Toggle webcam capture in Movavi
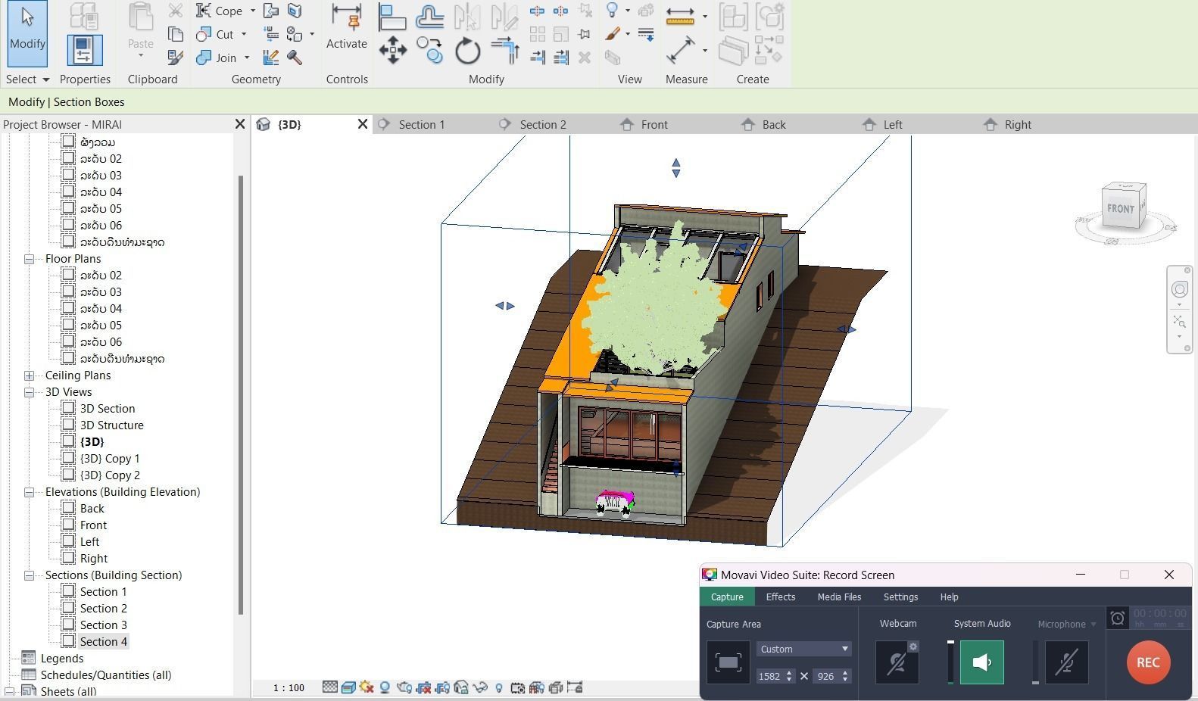1198x701 pixels. click(897, 663)
